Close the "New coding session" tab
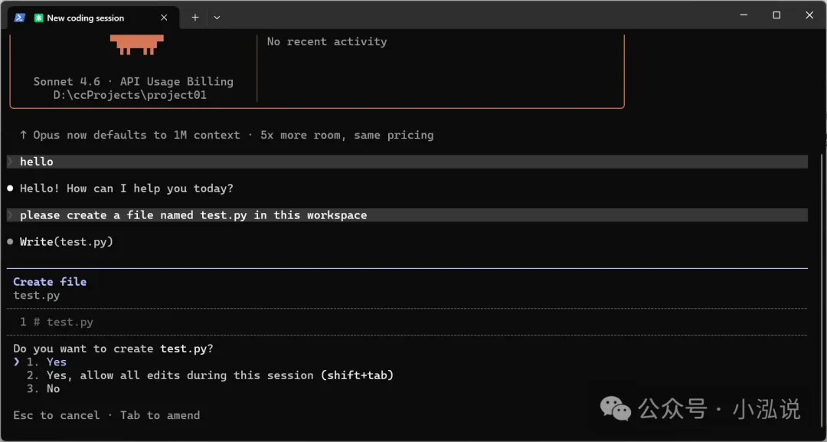The width and height of the screenshot is (827, 442). pos(165,18)
